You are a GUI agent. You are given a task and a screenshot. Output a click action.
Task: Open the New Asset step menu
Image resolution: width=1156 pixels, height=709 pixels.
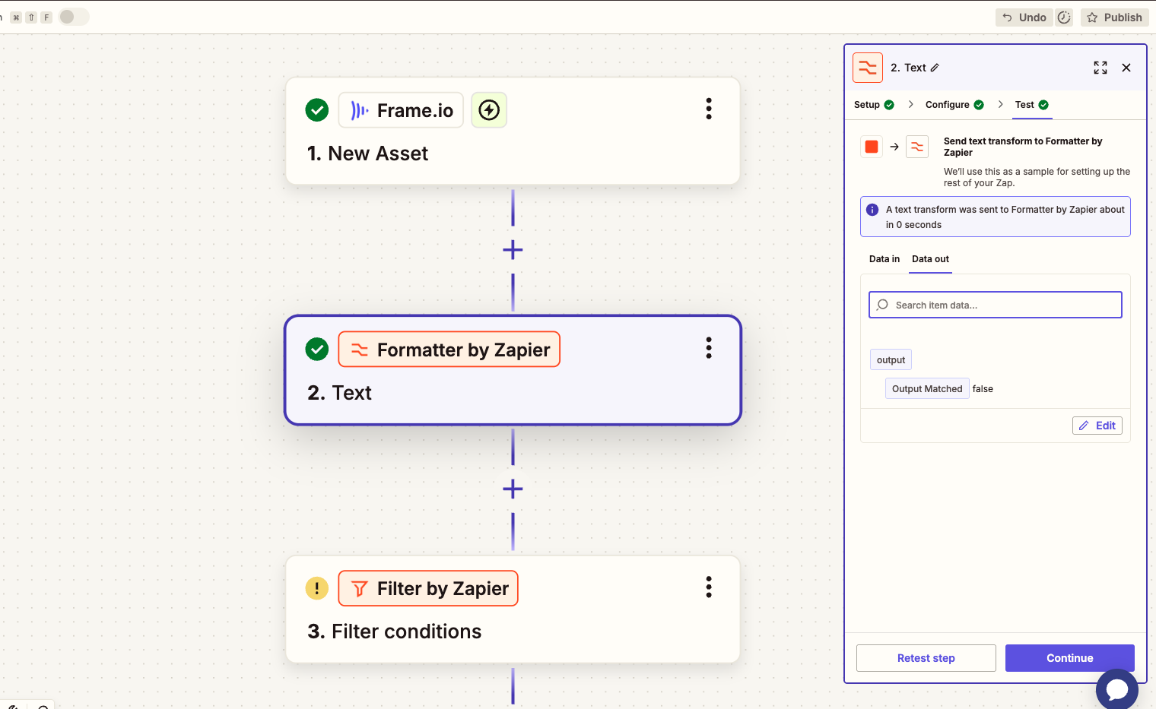[x=709, y=109]
